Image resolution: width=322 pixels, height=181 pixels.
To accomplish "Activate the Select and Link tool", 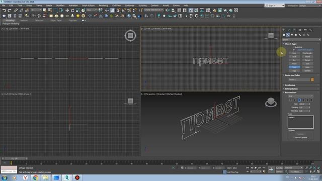I will coord(16,10).
